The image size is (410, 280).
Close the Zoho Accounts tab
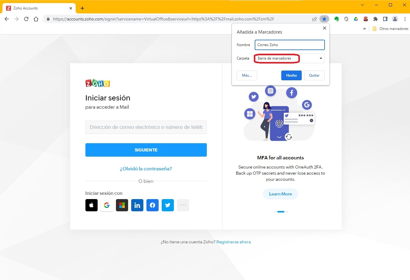coord(71,8)
